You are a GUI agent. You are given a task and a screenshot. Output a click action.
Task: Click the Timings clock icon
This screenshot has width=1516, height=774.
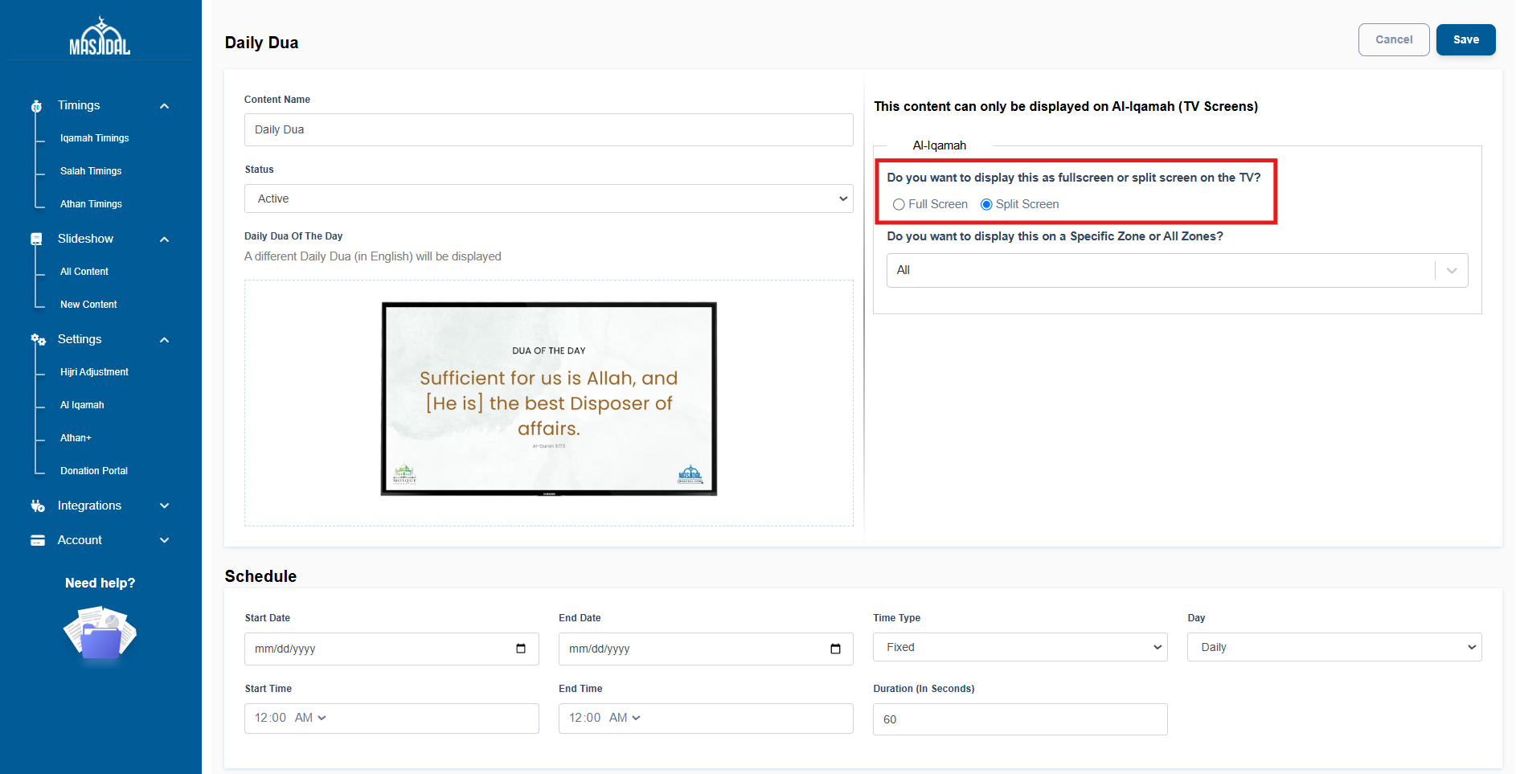point(36,106)
